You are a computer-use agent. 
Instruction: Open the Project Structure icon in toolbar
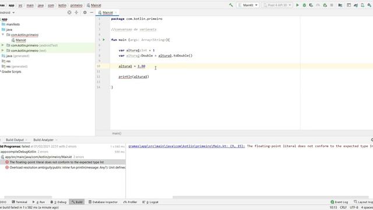point(340,5)
